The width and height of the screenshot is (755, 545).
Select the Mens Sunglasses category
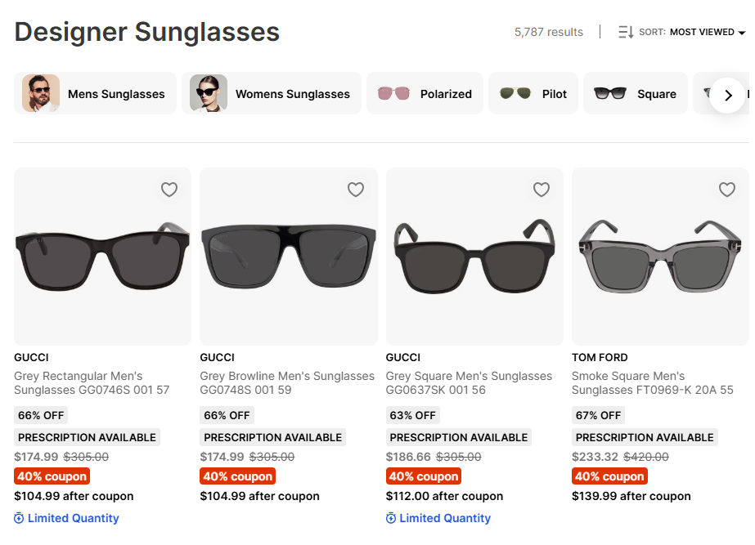[x=96, y=94]
